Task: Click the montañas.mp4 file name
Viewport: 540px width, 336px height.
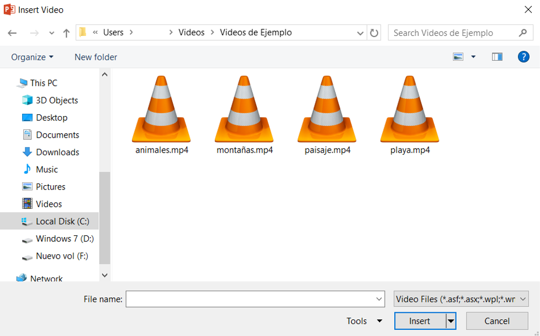Action: tap(245, 150)
